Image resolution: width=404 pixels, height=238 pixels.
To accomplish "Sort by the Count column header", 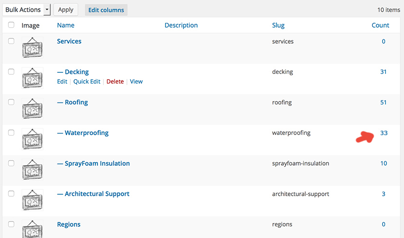I will [380, 25].
